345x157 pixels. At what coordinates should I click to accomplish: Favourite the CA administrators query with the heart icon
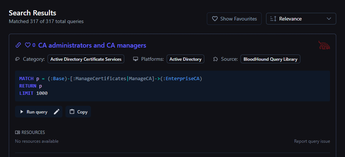tap(28, 45)
